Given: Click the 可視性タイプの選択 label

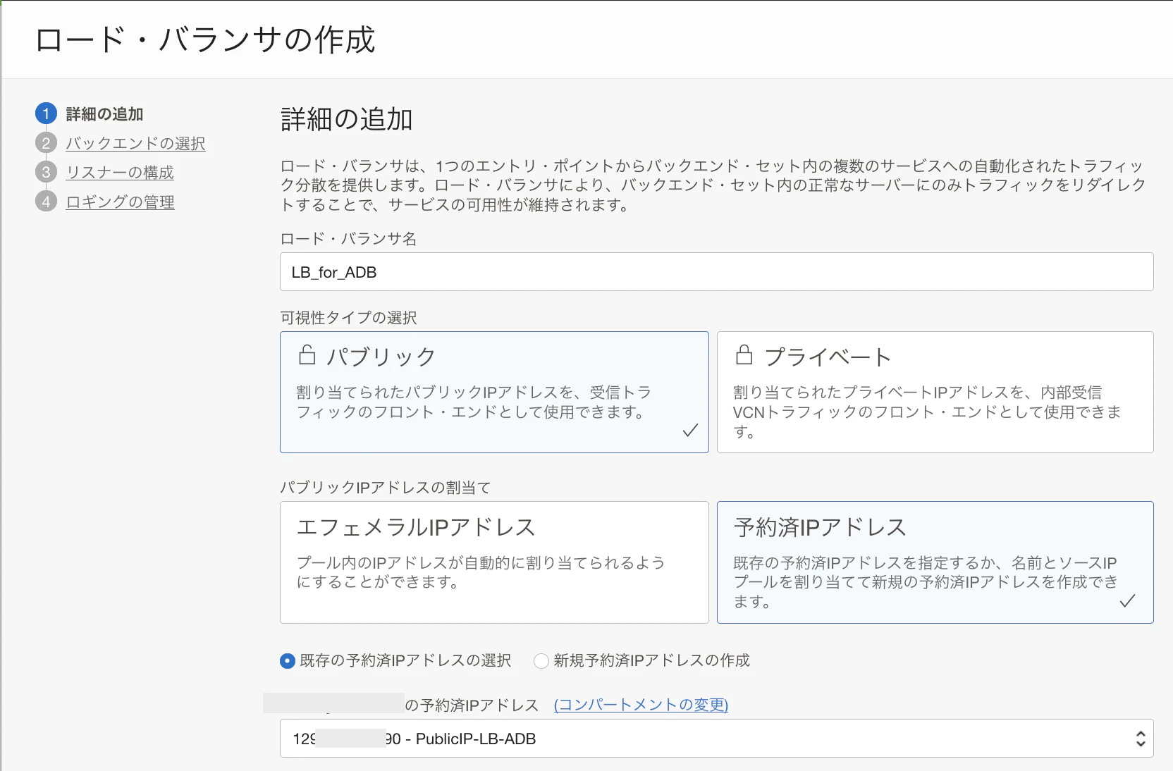Looking at the screenshot, I should pyautogui.click(x=348, y=318).
